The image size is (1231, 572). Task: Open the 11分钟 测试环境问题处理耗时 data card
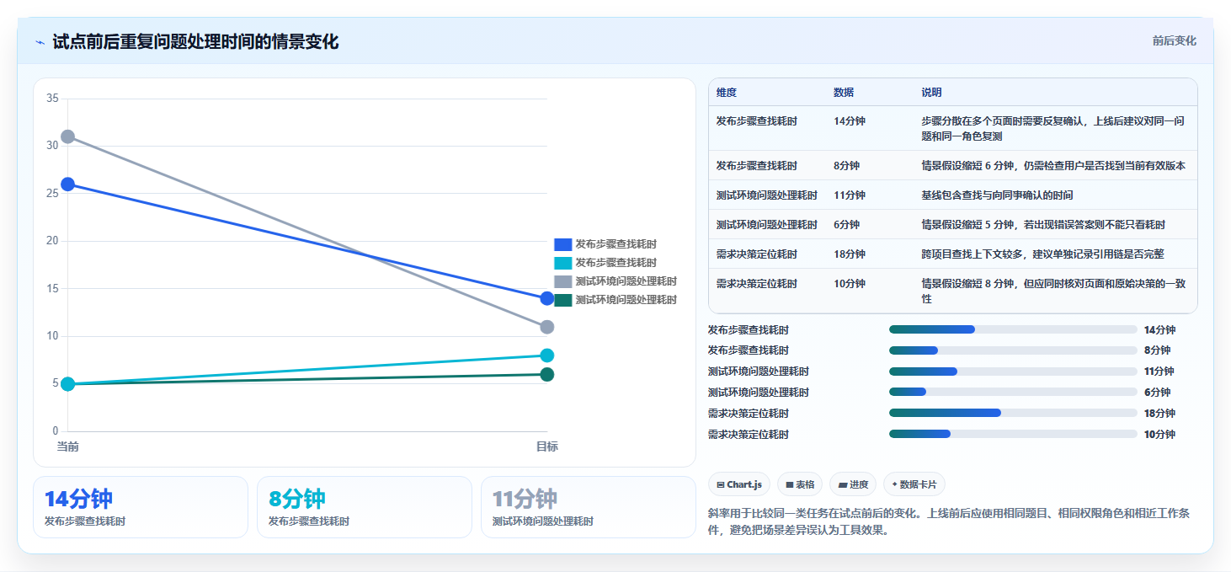[x=589, y=507]
